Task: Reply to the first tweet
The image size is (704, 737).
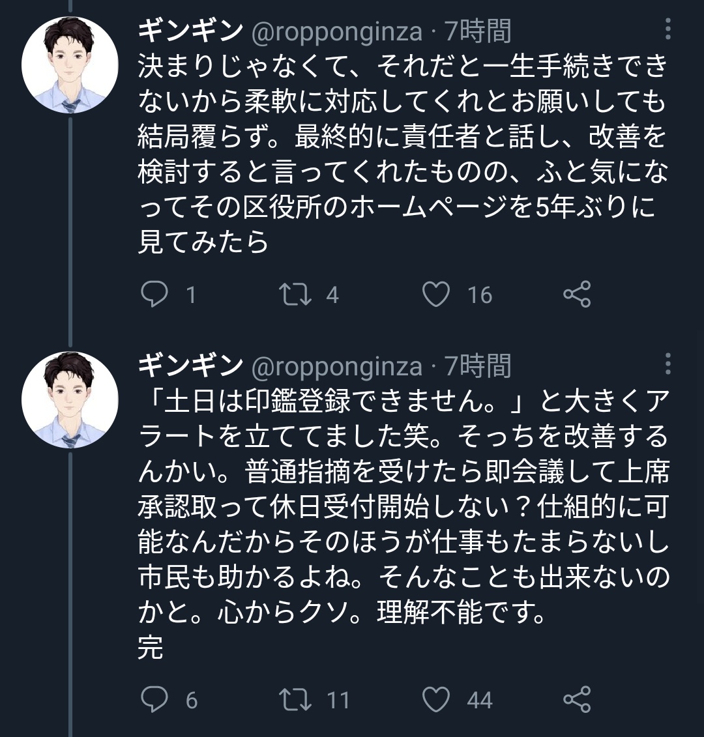Action: click(x=154, y=295)
